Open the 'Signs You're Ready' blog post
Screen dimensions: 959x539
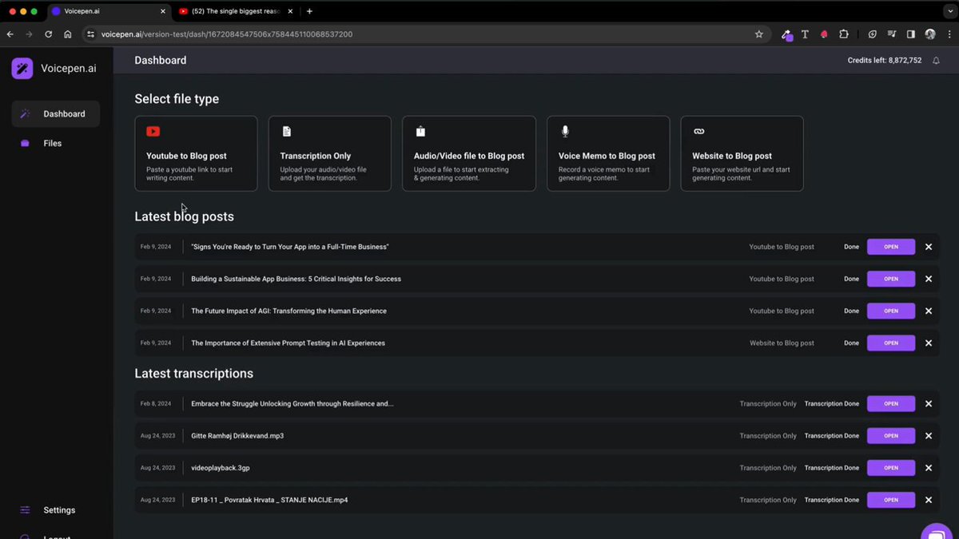tap(891, 247)
